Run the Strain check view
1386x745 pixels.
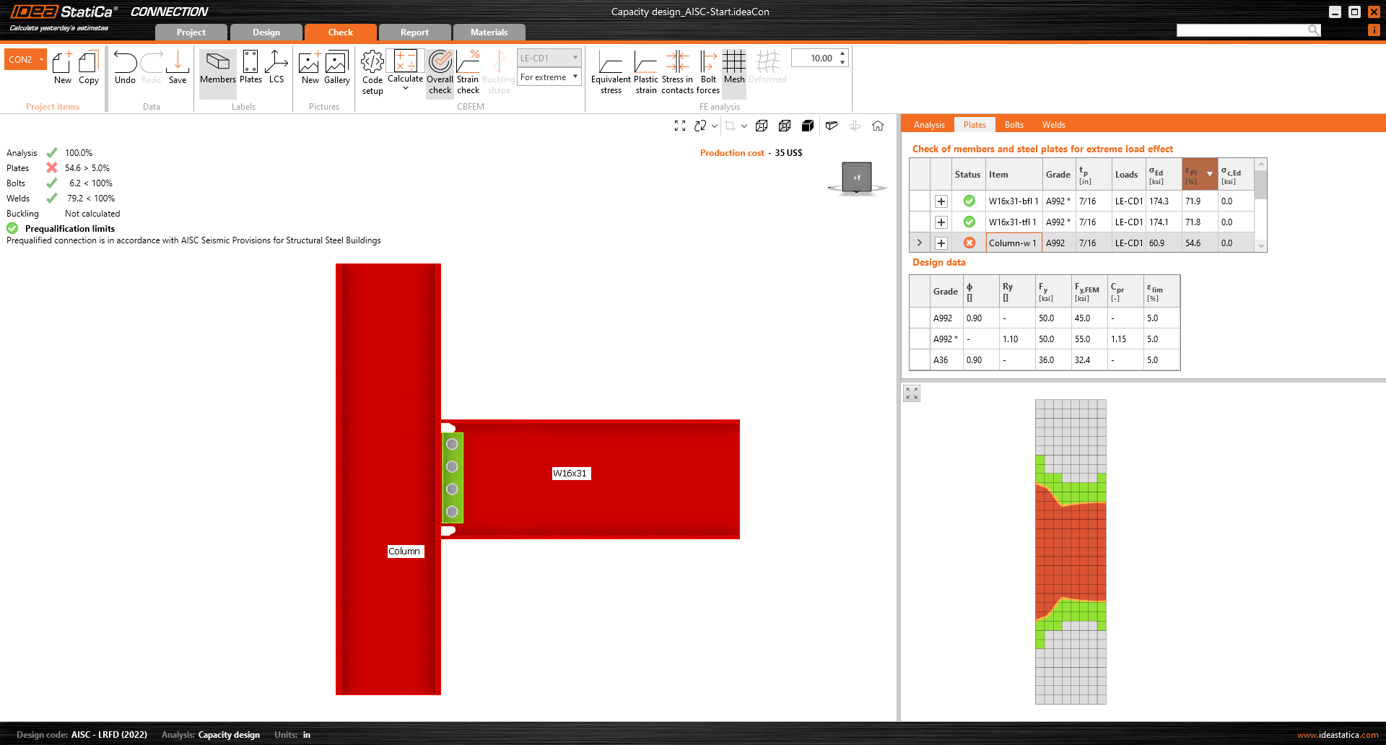[x=468, y=71]
